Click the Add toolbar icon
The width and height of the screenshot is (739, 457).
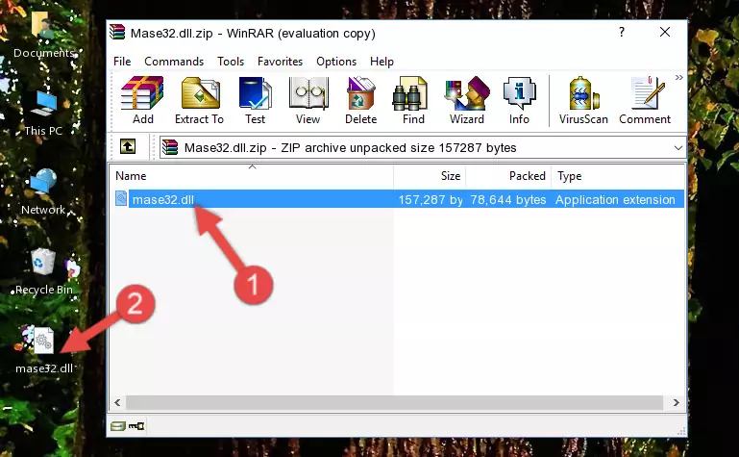point(142,100)
